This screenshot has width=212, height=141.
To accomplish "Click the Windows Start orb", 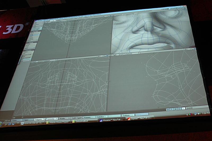I will pos(1,124).
